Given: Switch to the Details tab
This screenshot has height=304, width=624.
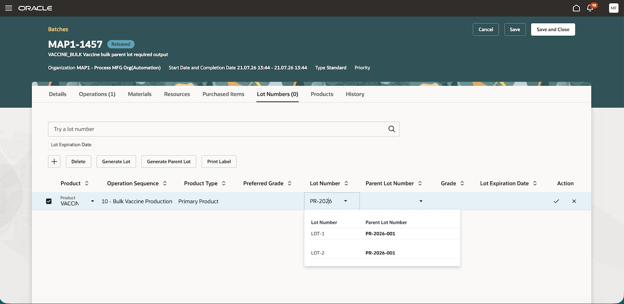Looking at the screenshot, I should (57, 94).
